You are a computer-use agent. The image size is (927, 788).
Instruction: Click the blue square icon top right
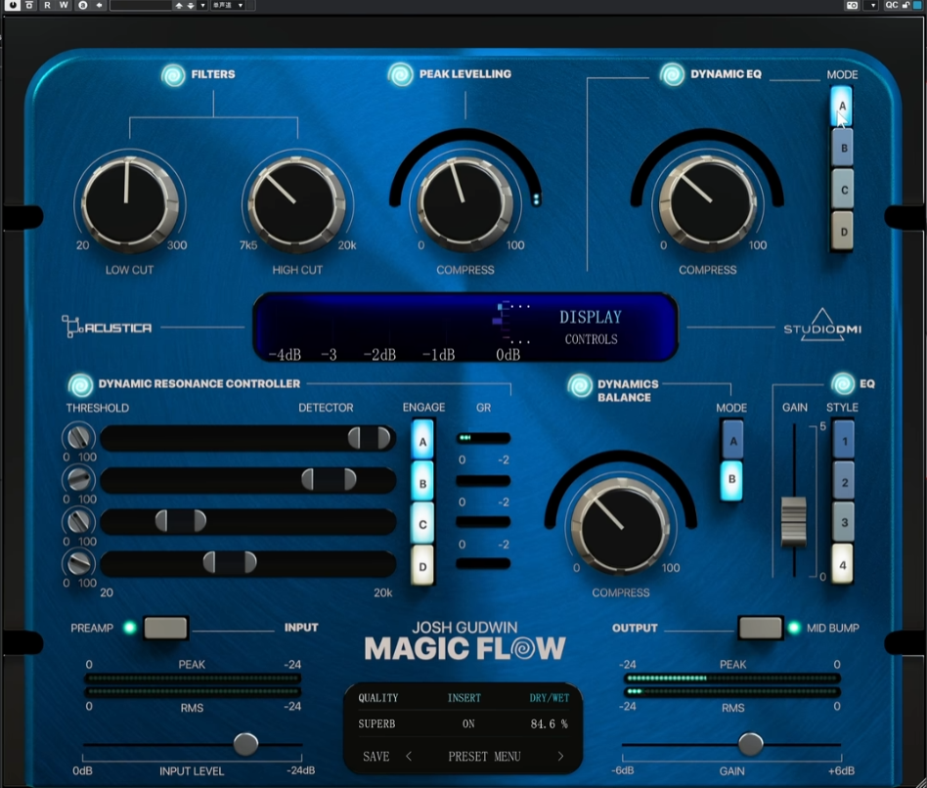(917, 5)
